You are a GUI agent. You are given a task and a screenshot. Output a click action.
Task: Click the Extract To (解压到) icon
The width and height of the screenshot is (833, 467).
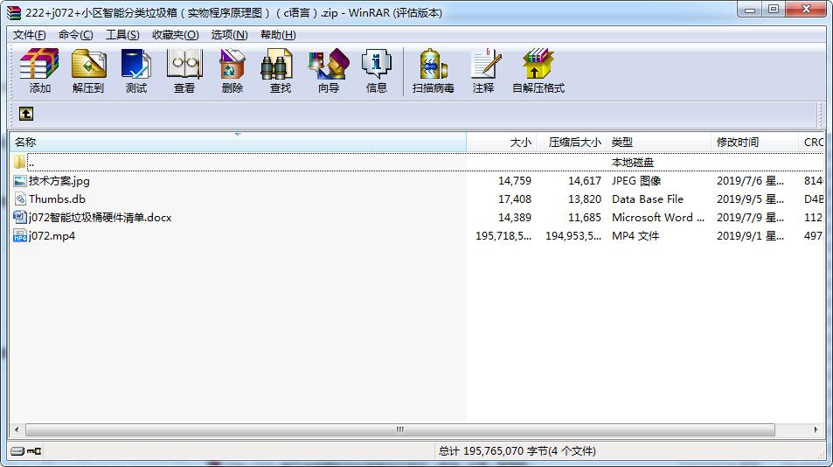88,71
